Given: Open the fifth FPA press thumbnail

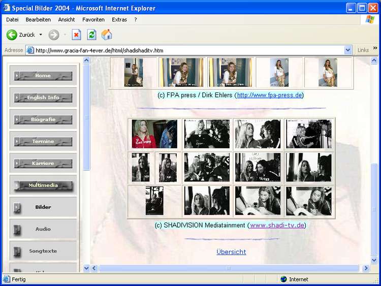Looking at the screenshot, I should (x=328, y=73).
